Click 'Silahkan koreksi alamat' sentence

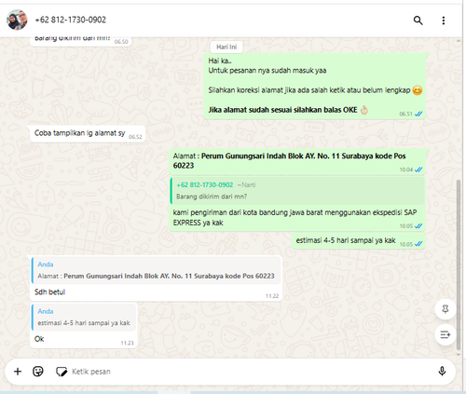click(x=309, y=90)
